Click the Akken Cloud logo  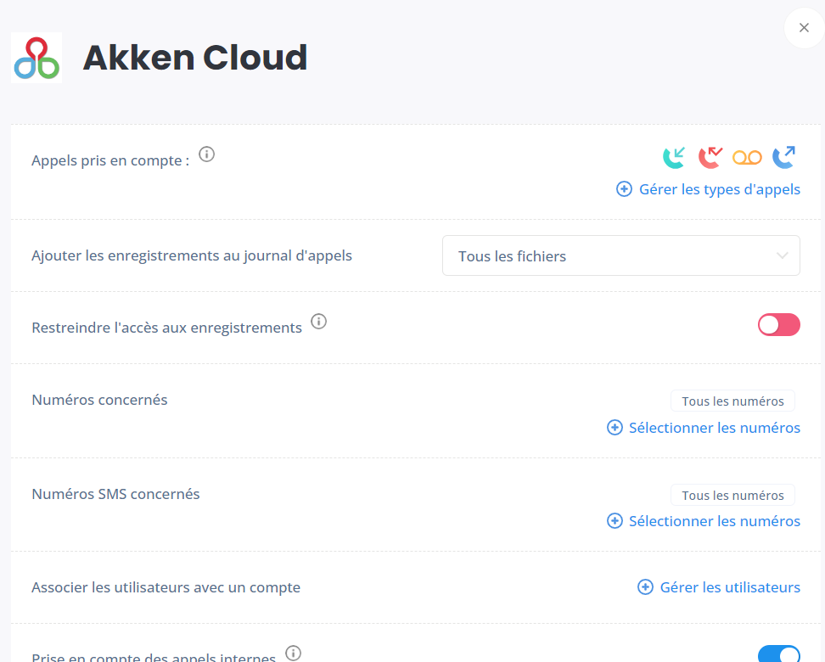point(36,58)
